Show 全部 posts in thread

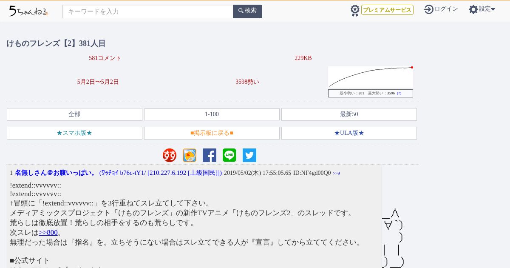pos(74,114)
